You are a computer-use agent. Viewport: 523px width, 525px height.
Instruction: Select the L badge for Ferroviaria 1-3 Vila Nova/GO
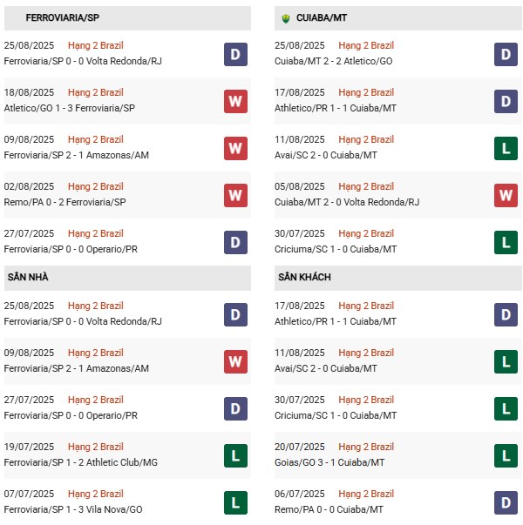click(x=235, y=502)
